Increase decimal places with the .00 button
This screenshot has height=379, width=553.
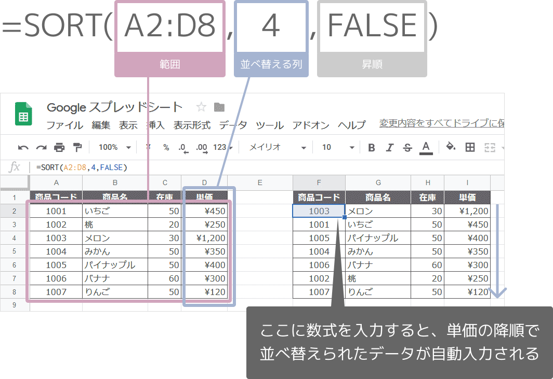pos(202,148)
